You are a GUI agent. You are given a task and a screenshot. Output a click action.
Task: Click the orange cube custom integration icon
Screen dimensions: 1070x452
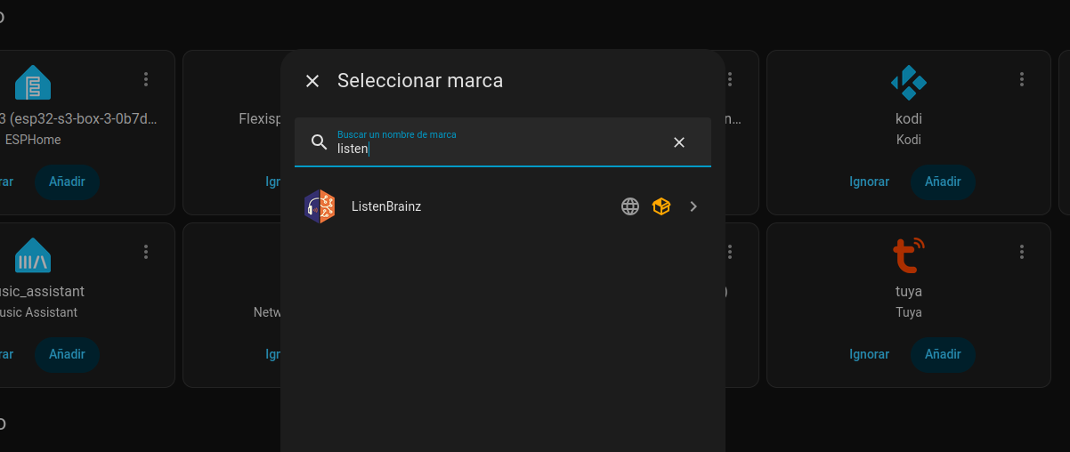point(661,206)
